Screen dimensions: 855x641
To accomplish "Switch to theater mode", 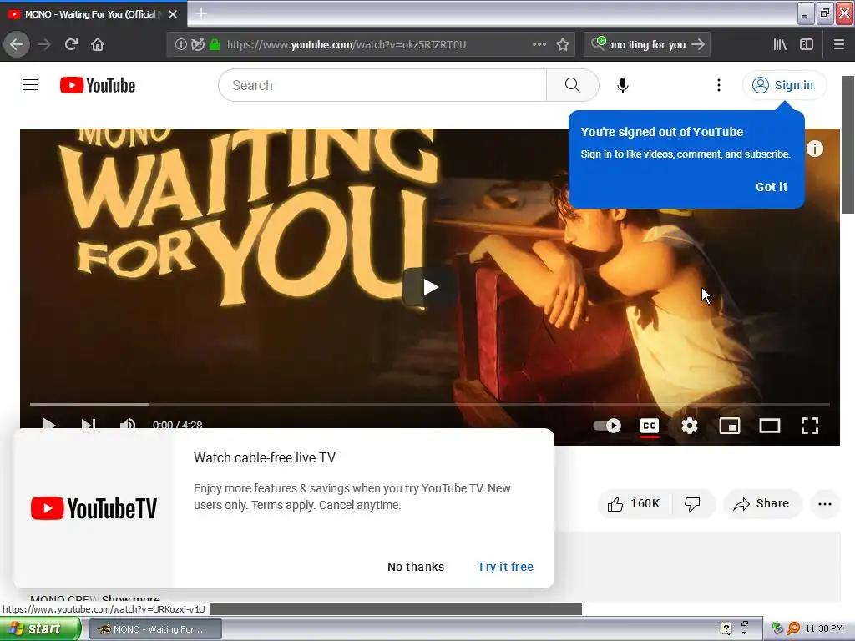I will click(x=770, y=426).
